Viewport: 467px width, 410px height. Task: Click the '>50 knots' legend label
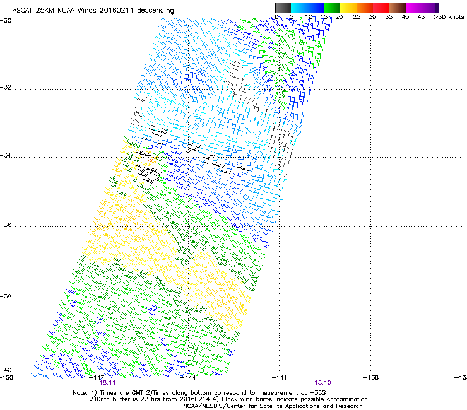[x=449, y=17]
